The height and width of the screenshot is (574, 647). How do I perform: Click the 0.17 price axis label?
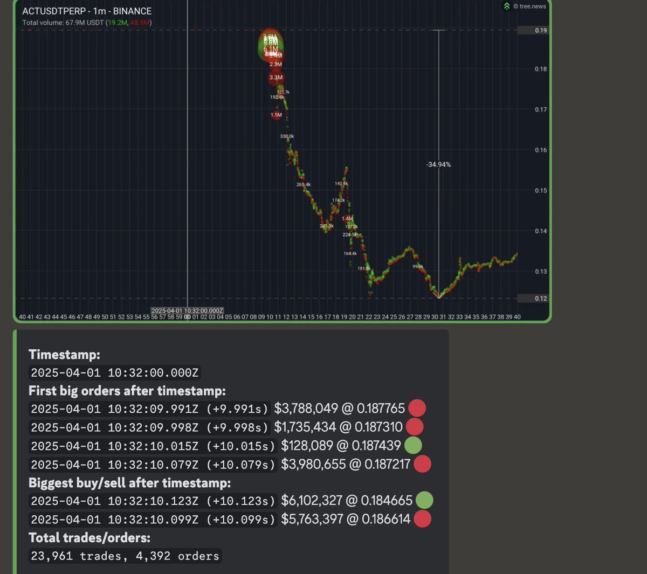[x=541, y=109]
